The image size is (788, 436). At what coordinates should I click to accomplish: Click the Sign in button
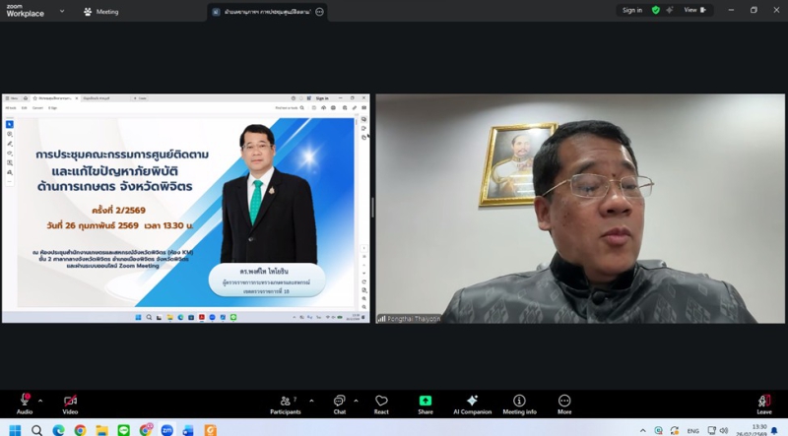pyautogui.click(x=631, y=10)
